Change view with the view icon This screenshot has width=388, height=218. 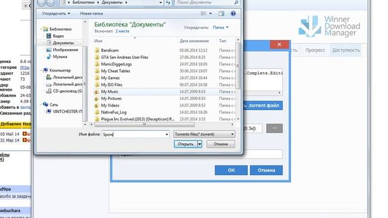pyautogui.click(x=204, y=13)
